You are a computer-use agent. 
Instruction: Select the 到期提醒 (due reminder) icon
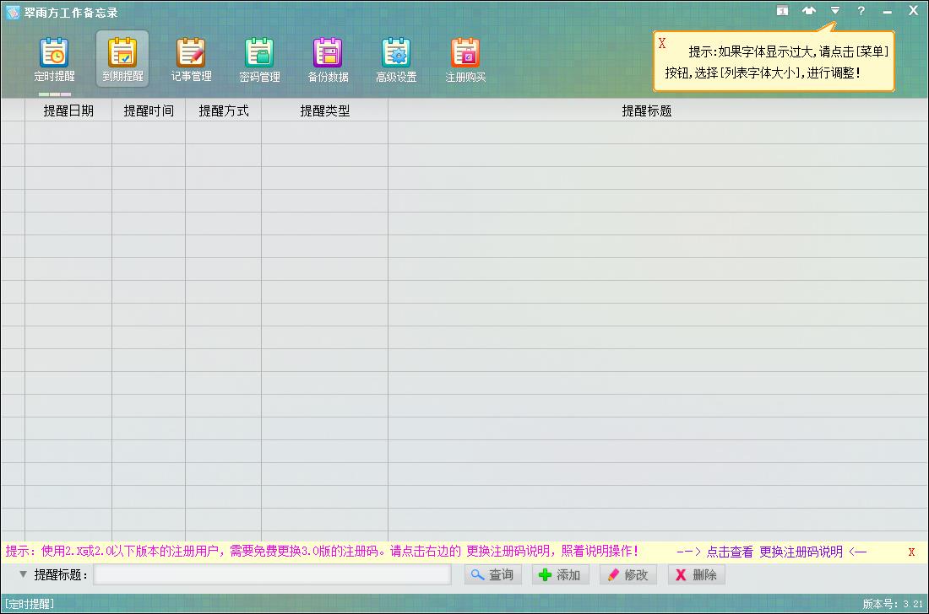click(122, 57)
